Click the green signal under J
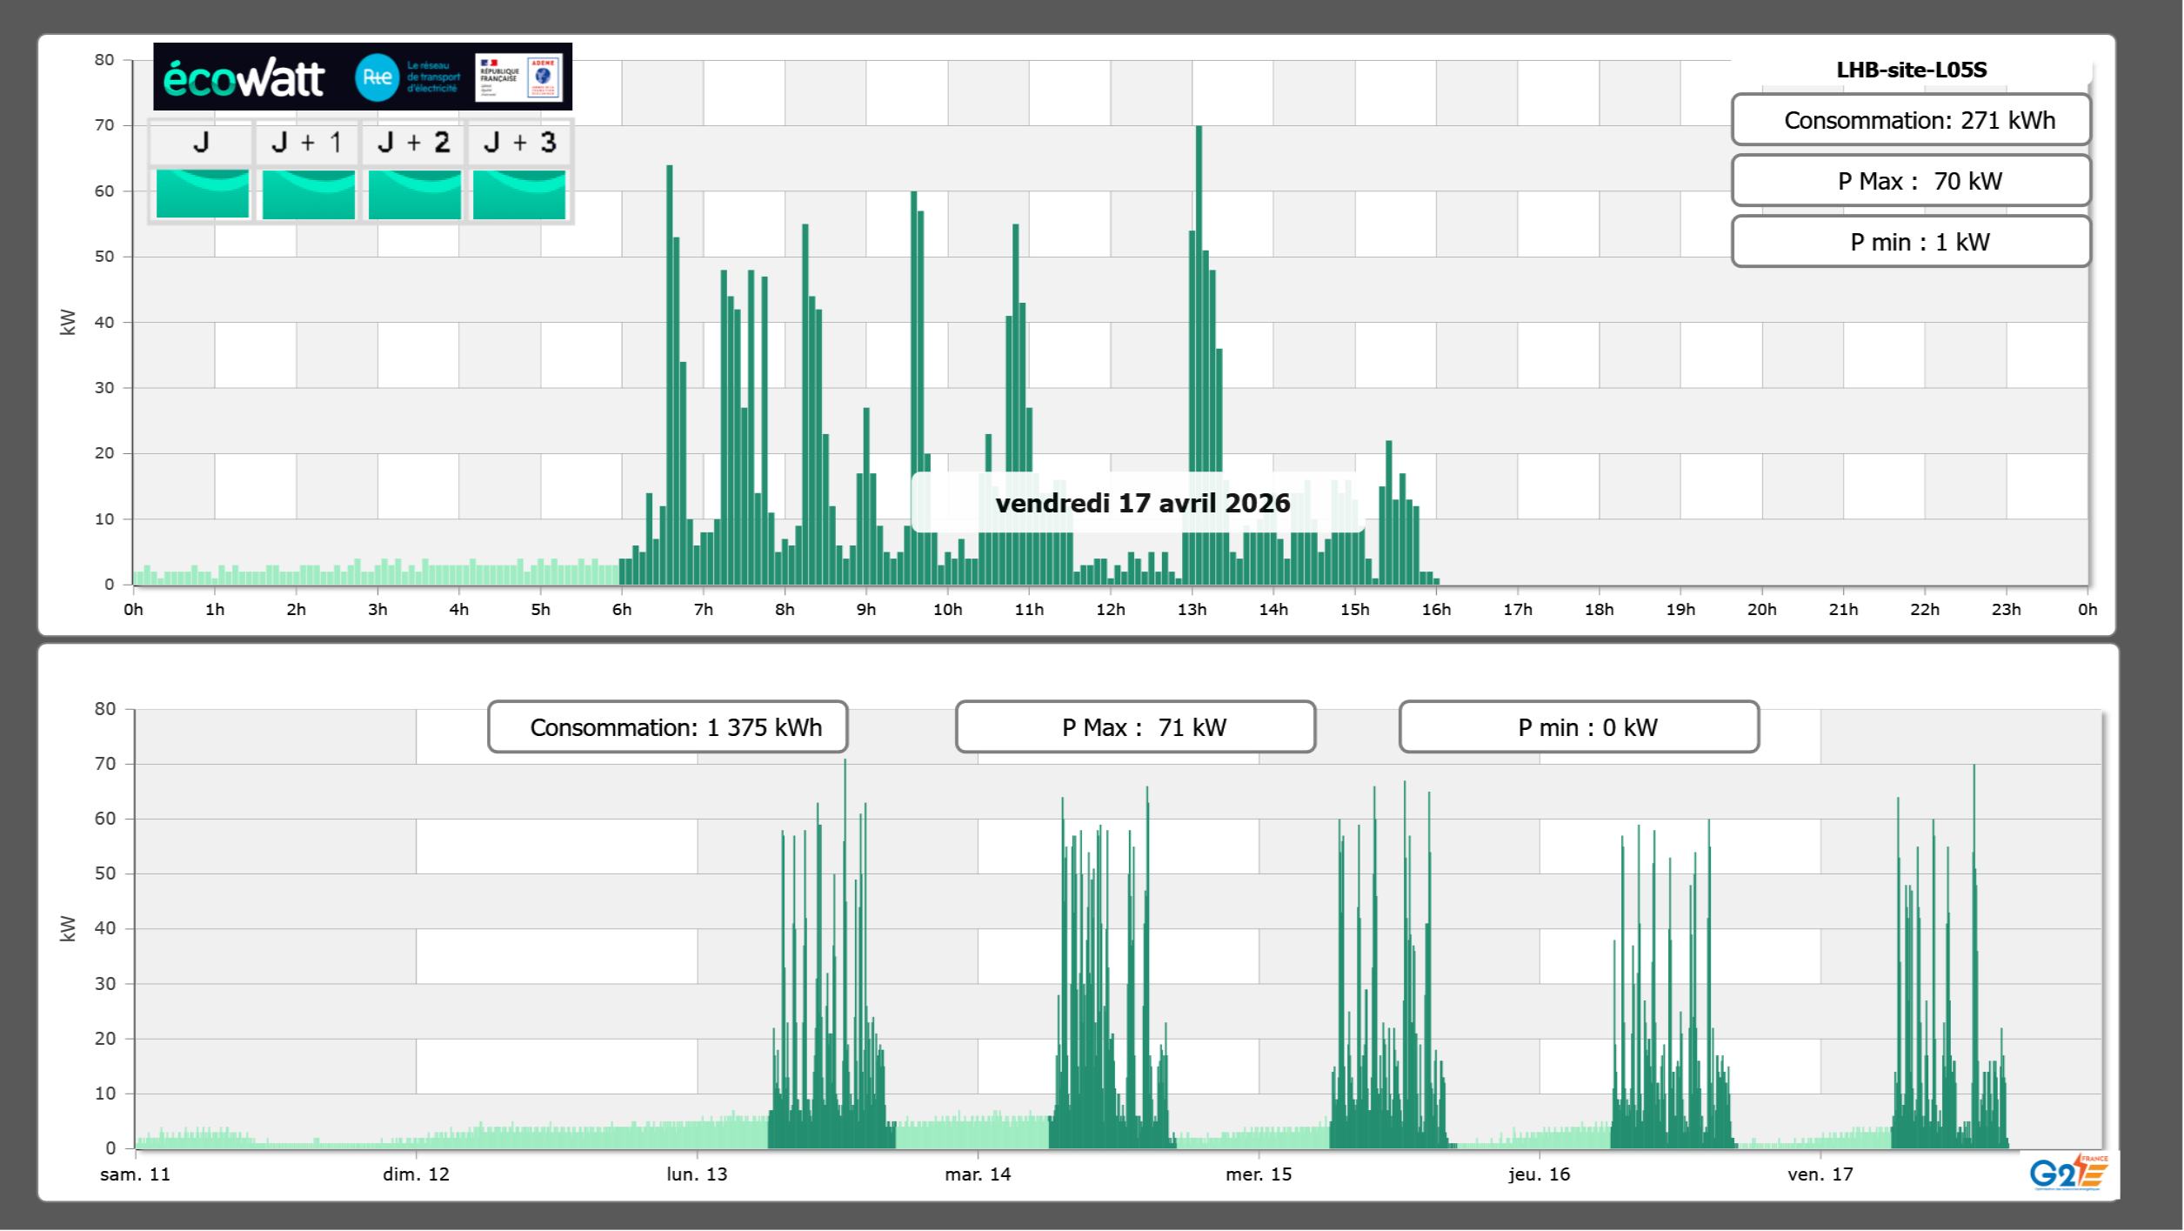This screenshot has height=1231, width=2184. (202, 194)
